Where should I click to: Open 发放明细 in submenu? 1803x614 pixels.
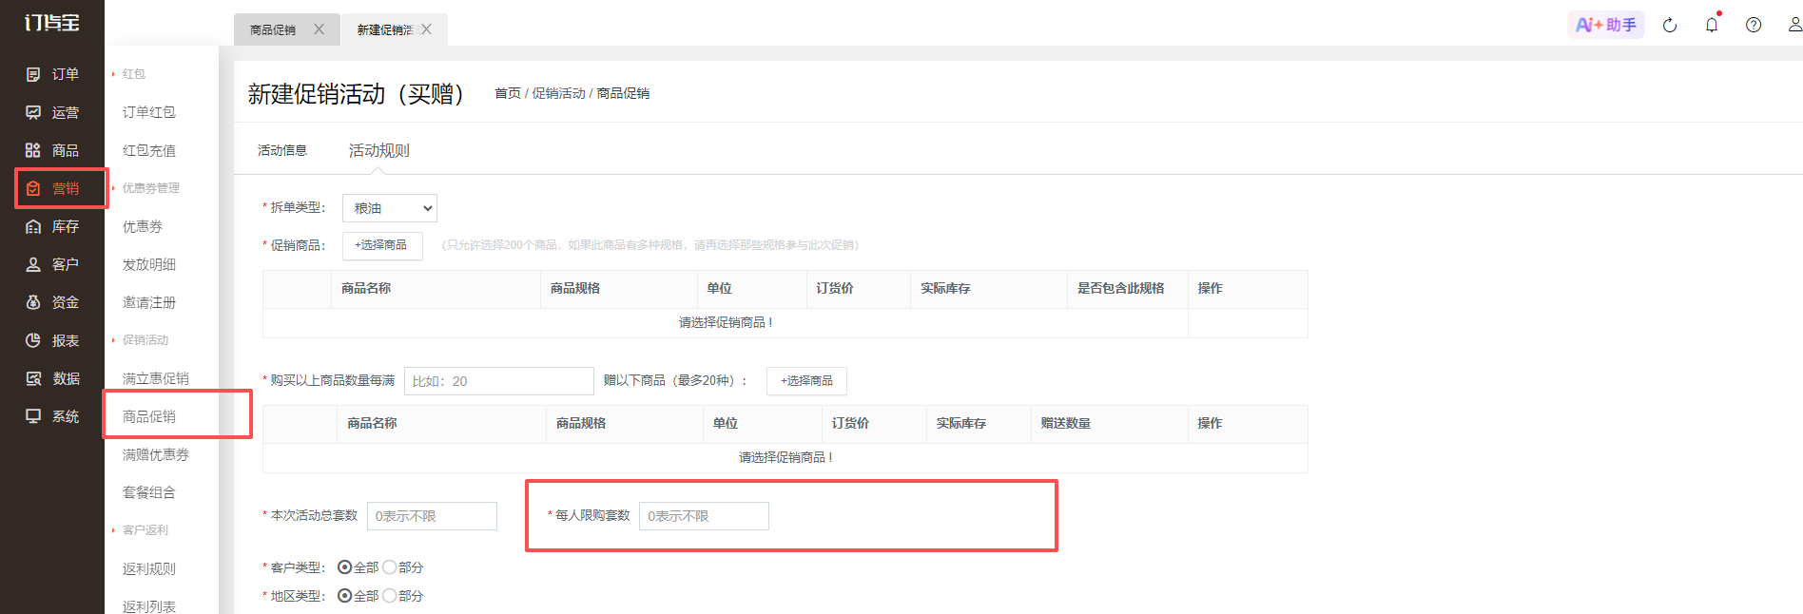(x=149, y=264)
